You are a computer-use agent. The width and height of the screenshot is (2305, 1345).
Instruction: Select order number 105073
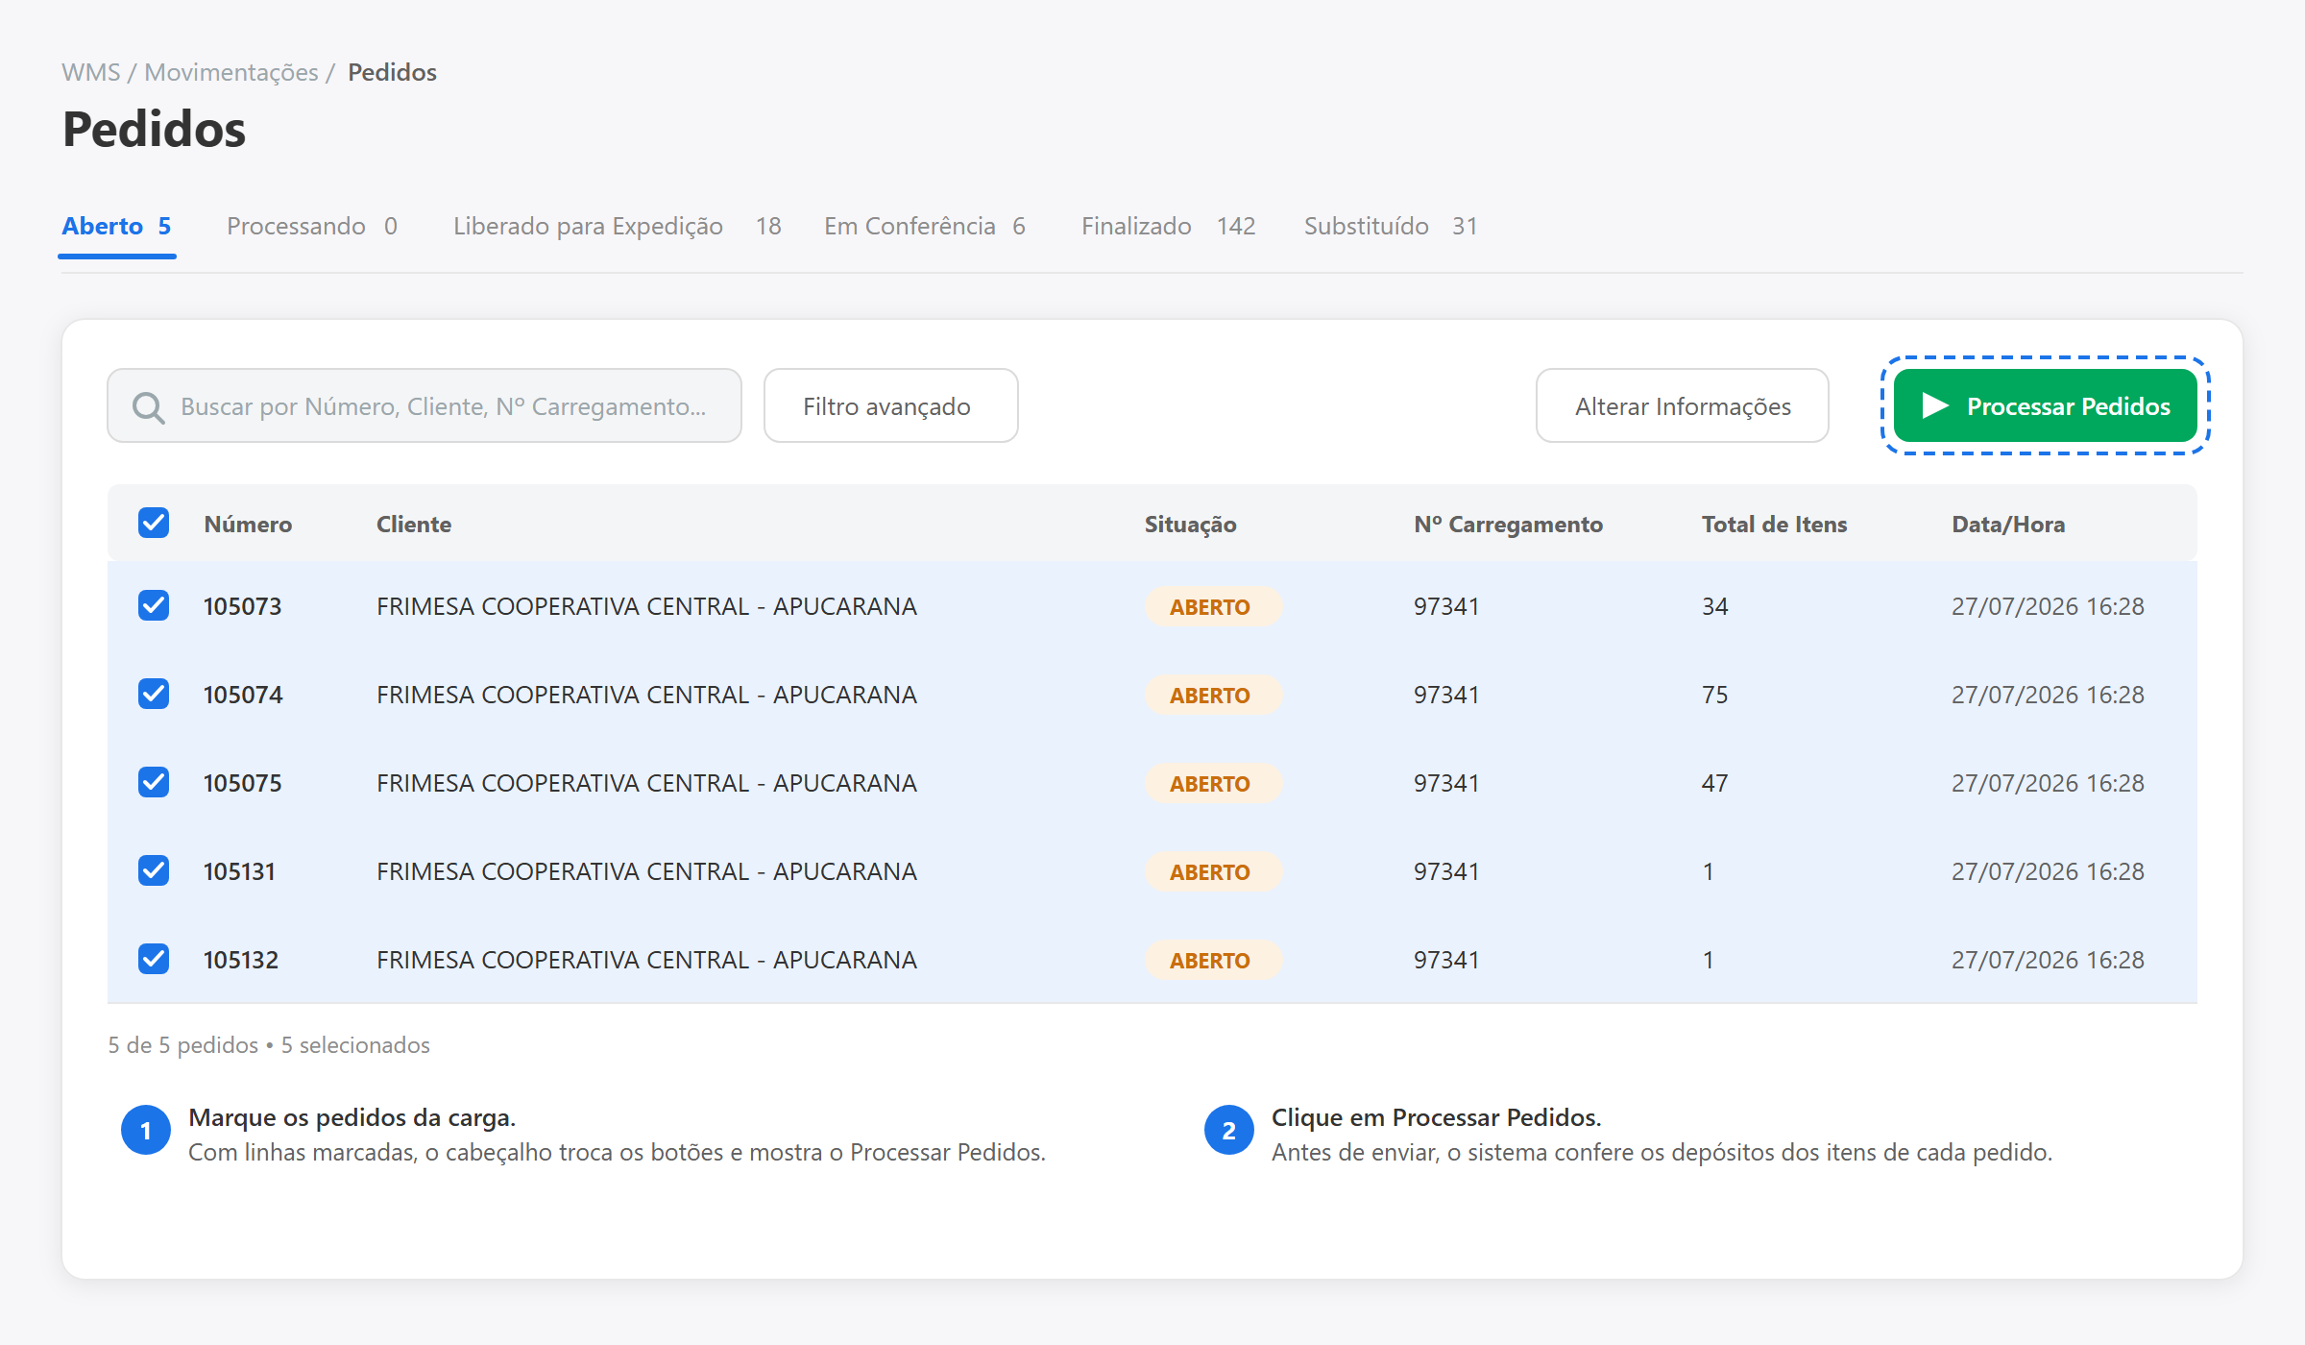243,607
